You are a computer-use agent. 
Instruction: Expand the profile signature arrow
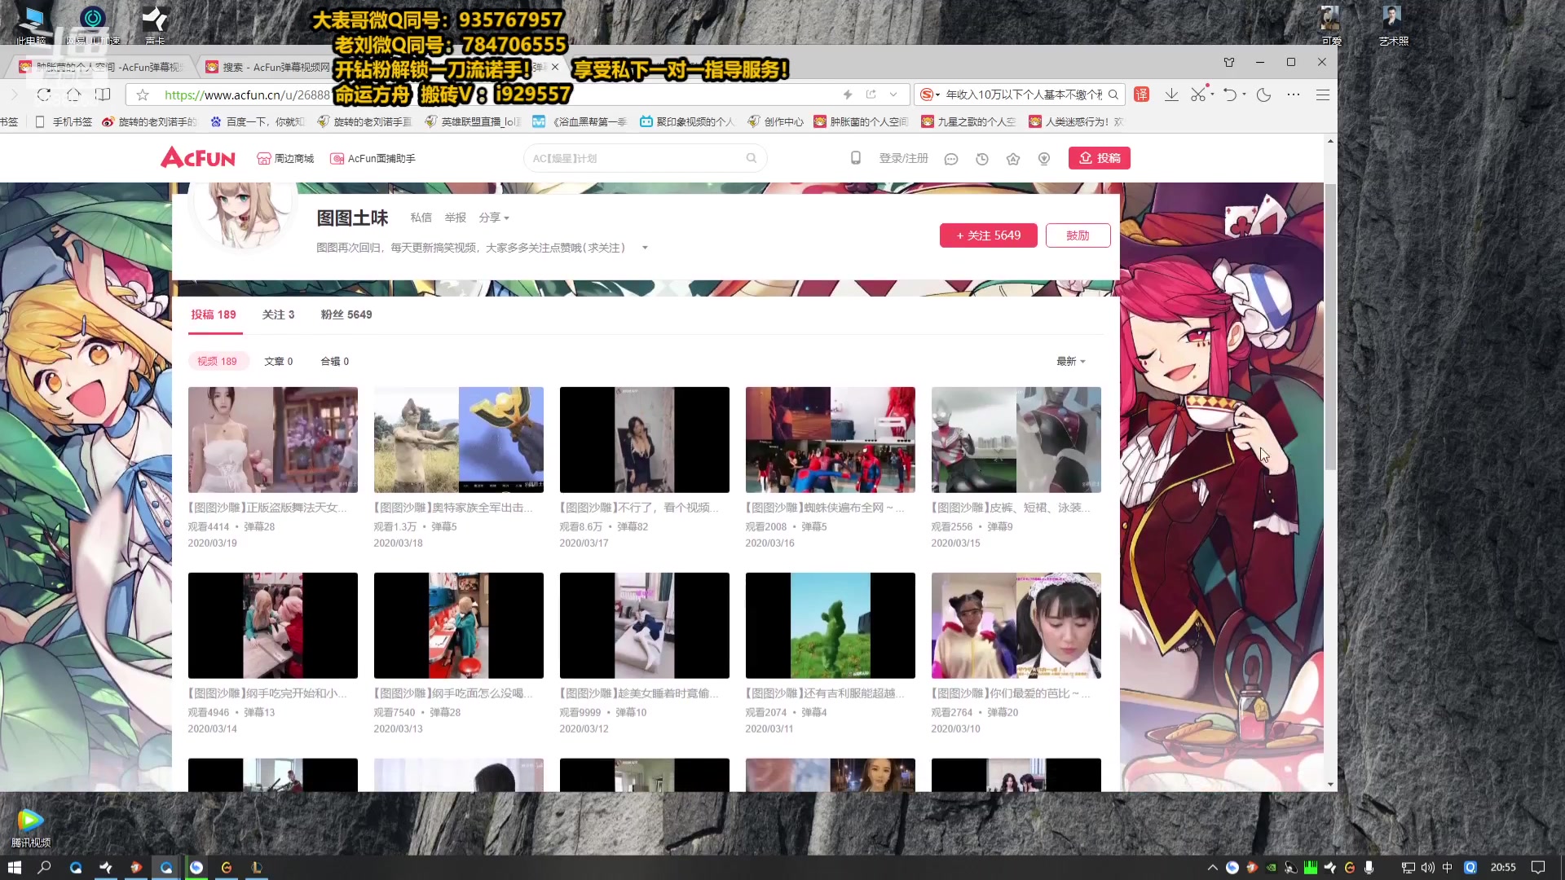[x=645, y=248]
